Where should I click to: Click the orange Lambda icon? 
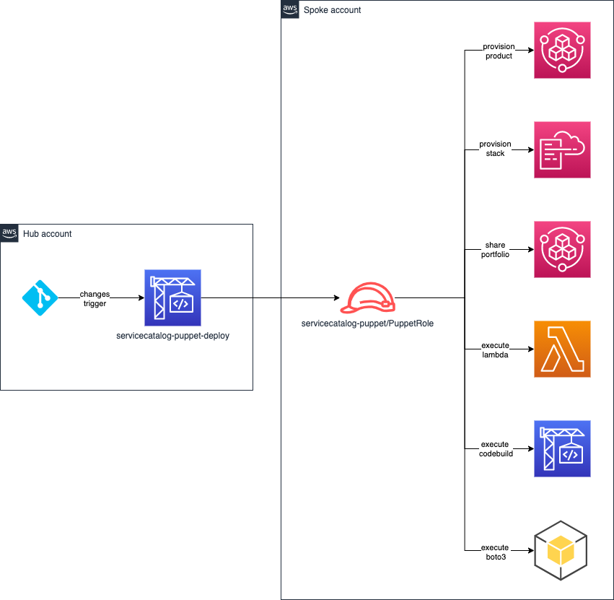point(562,349)
